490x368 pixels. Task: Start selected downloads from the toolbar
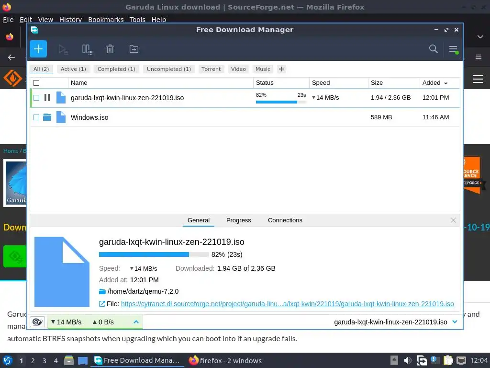(63, 49)
